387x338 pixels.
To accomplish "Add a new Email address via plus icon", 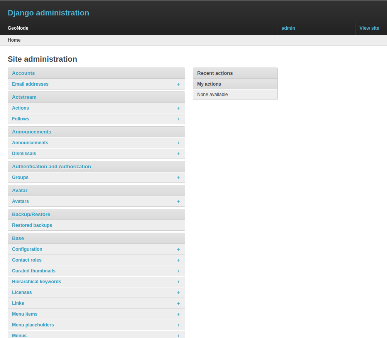I will click(178, 84).
